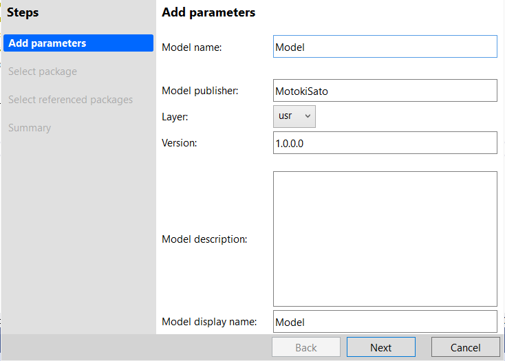Image resolution: width=505 pixels, height=361 pixels.
Task: Click the Model publisher label
Action: tap(200, 91)
